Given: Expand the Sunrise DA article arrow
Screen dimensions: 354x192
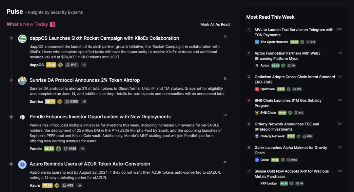Looking at the screenshot, I should coord(84,102).
